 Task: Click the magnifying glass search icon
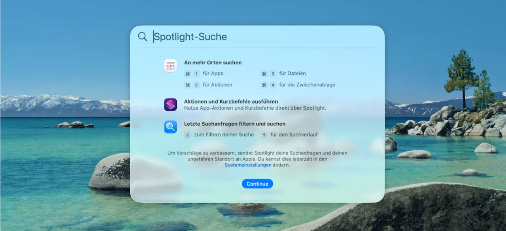pyautogui.click(x=142, y=37)
